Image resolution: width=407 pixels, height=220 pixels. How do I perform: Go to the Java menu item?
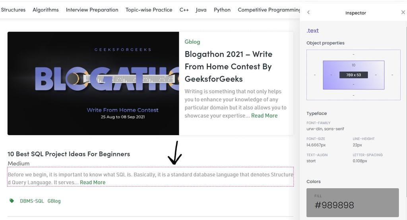click(x=201, y=10)
